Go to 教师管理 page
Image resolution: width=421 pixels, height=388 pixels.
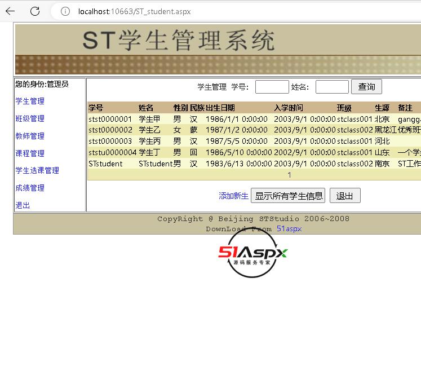click(30, 136)
